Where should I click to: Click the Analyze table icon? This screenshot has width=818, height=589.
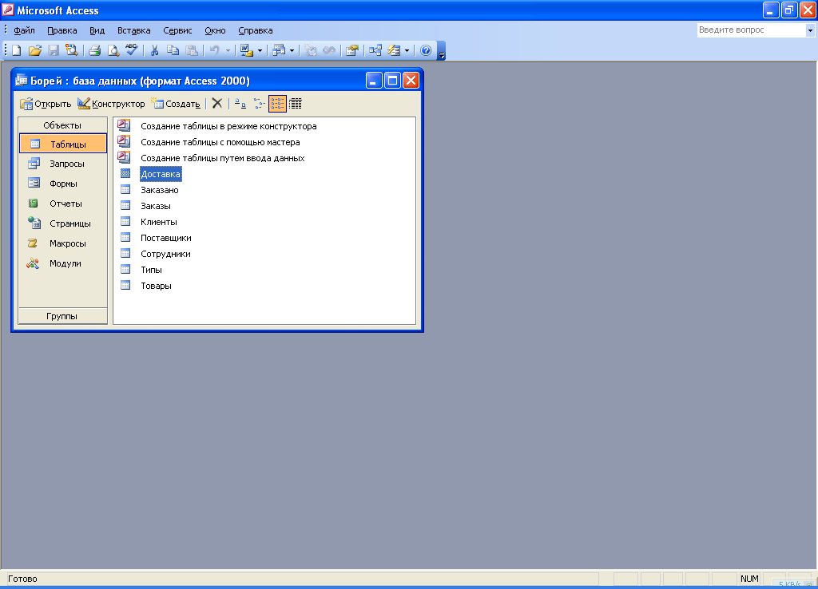tap(279, 50)
